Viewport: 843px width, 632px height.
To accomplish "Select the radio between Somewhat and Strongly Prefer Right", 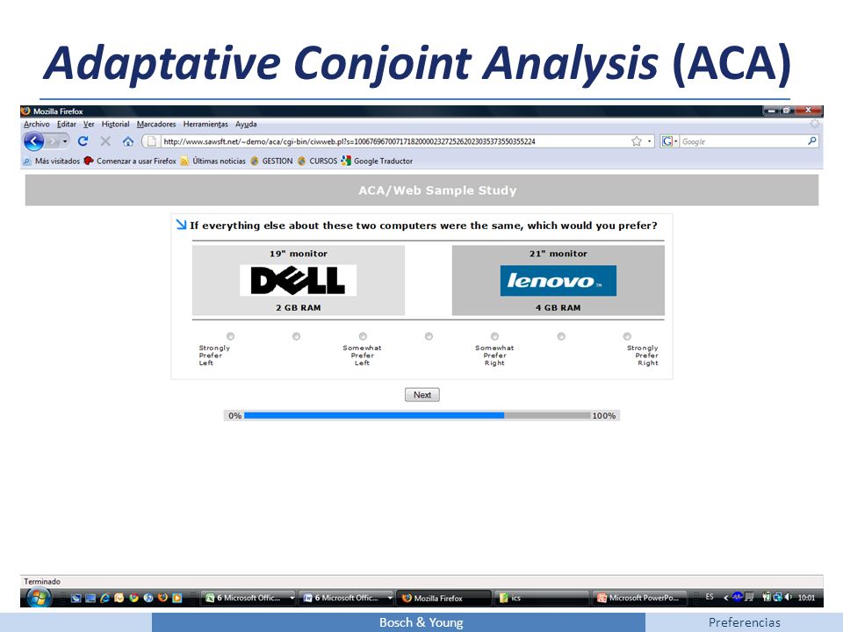I will point(561,336).
